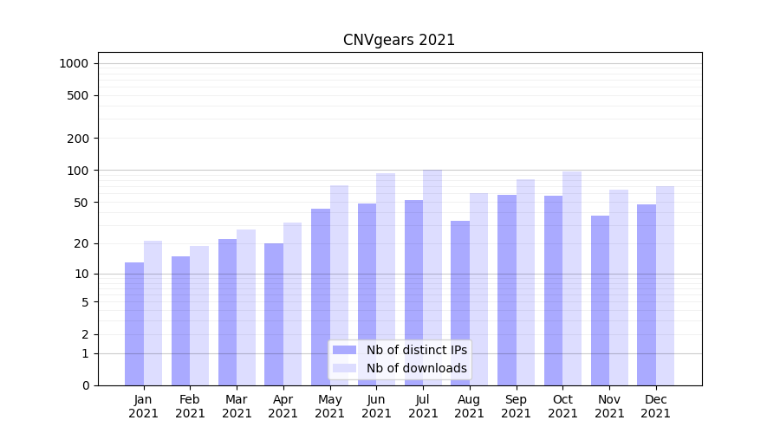Select the Oct 2021 distinct IPs bar
780x433 pixels.
tap(553, 290)
